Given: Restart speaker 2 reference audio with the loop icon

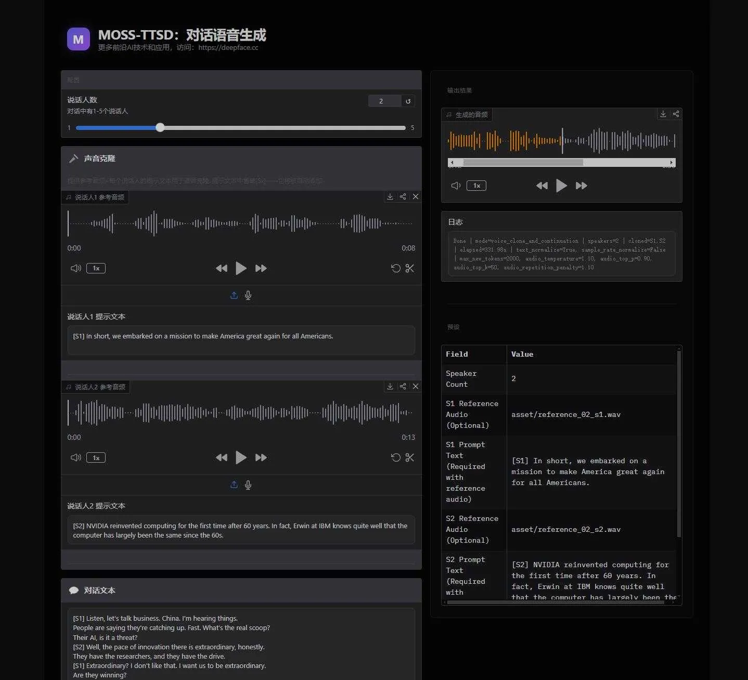Looking at the screenshot, I should point(396,457).
